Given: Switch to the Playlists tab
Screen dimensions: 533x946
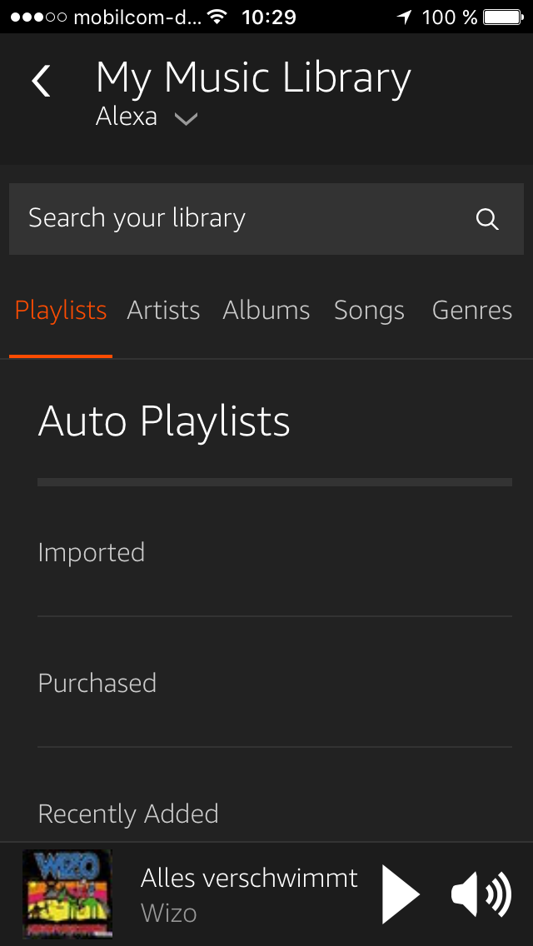Looking at the screenshot, I should [x=61, y=311].
